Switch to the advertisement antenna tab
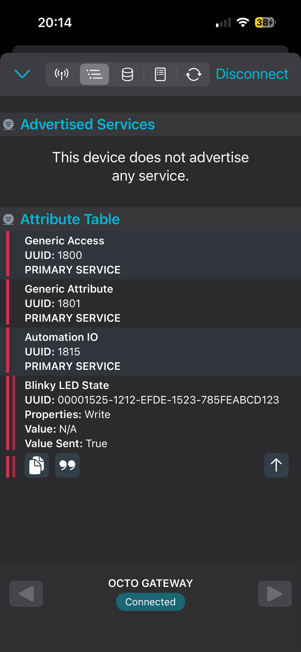 [62, 74]
